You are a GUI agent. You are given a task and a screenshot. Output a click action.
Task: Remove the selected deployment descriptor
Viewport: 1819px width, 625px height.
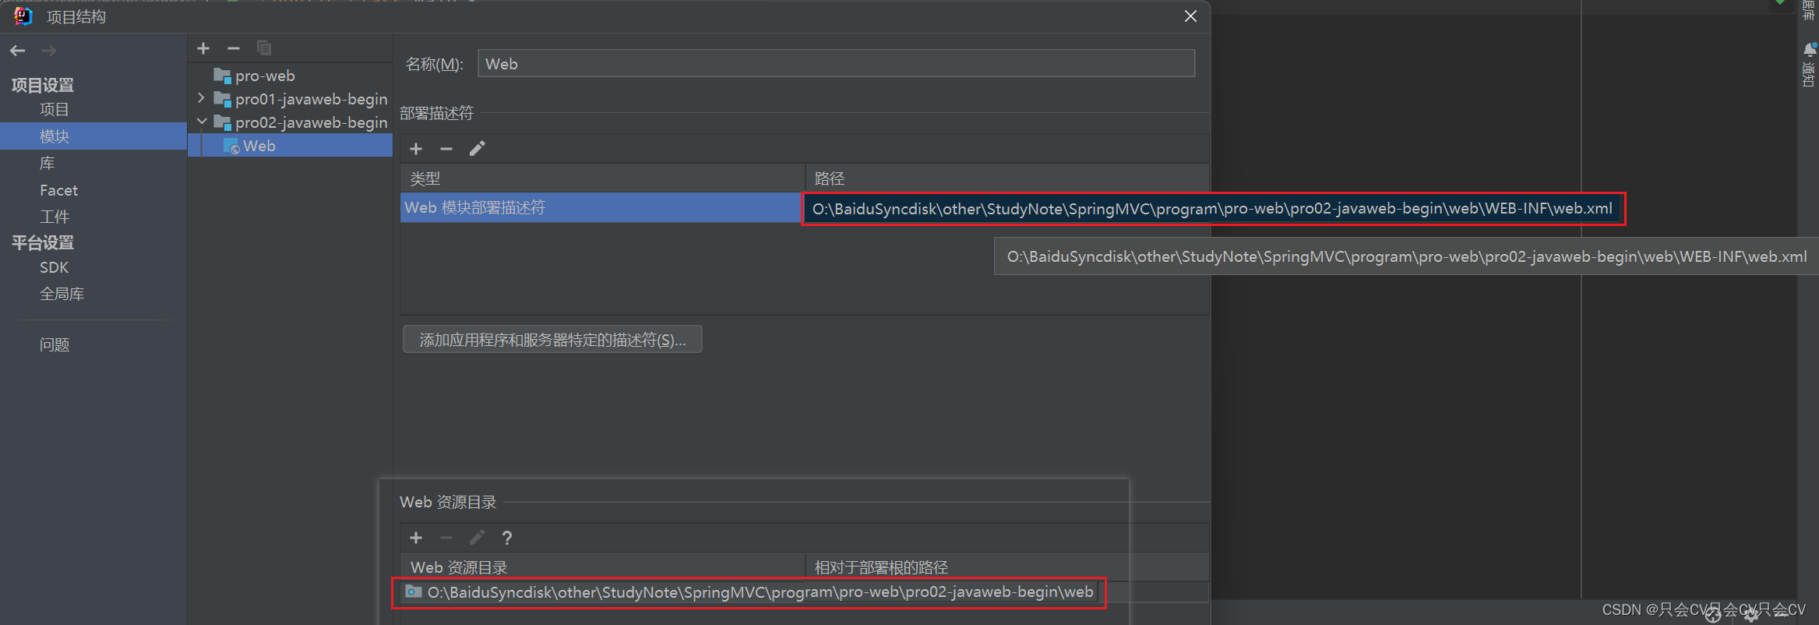[446, 149]
